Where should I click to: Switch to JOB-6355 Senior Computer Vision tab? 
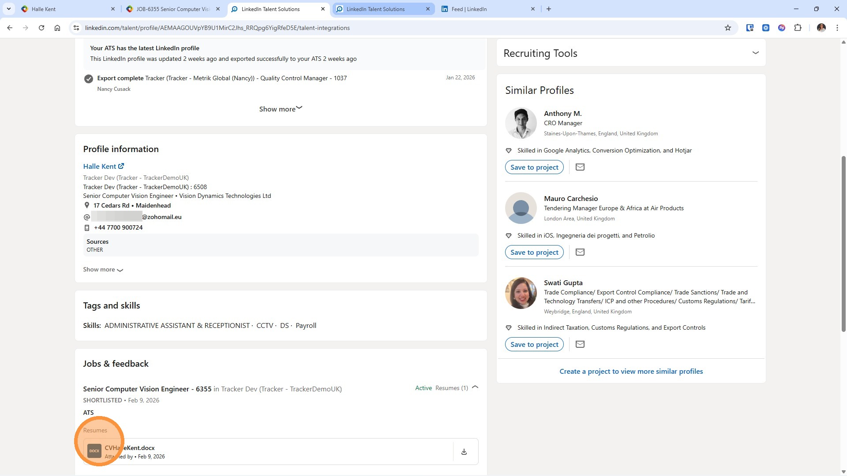tap(172, 9)
